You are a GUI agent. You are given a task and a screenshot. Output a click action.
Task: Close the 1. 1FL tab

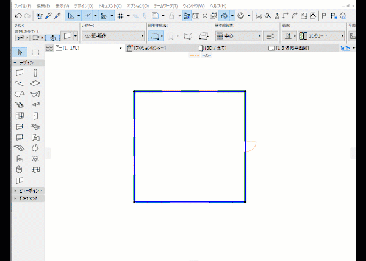pos(120,48)
